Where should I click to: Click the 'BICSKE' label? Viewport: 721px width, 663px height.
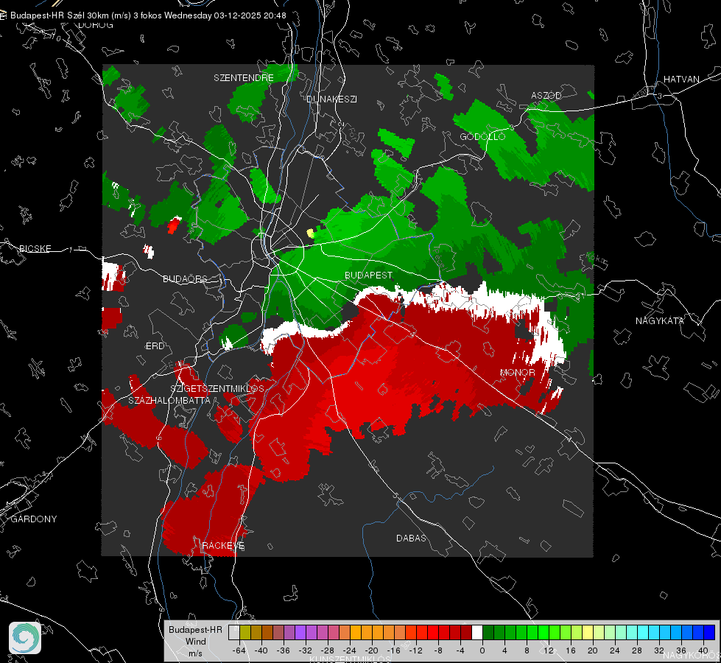(x=35, y=248)
